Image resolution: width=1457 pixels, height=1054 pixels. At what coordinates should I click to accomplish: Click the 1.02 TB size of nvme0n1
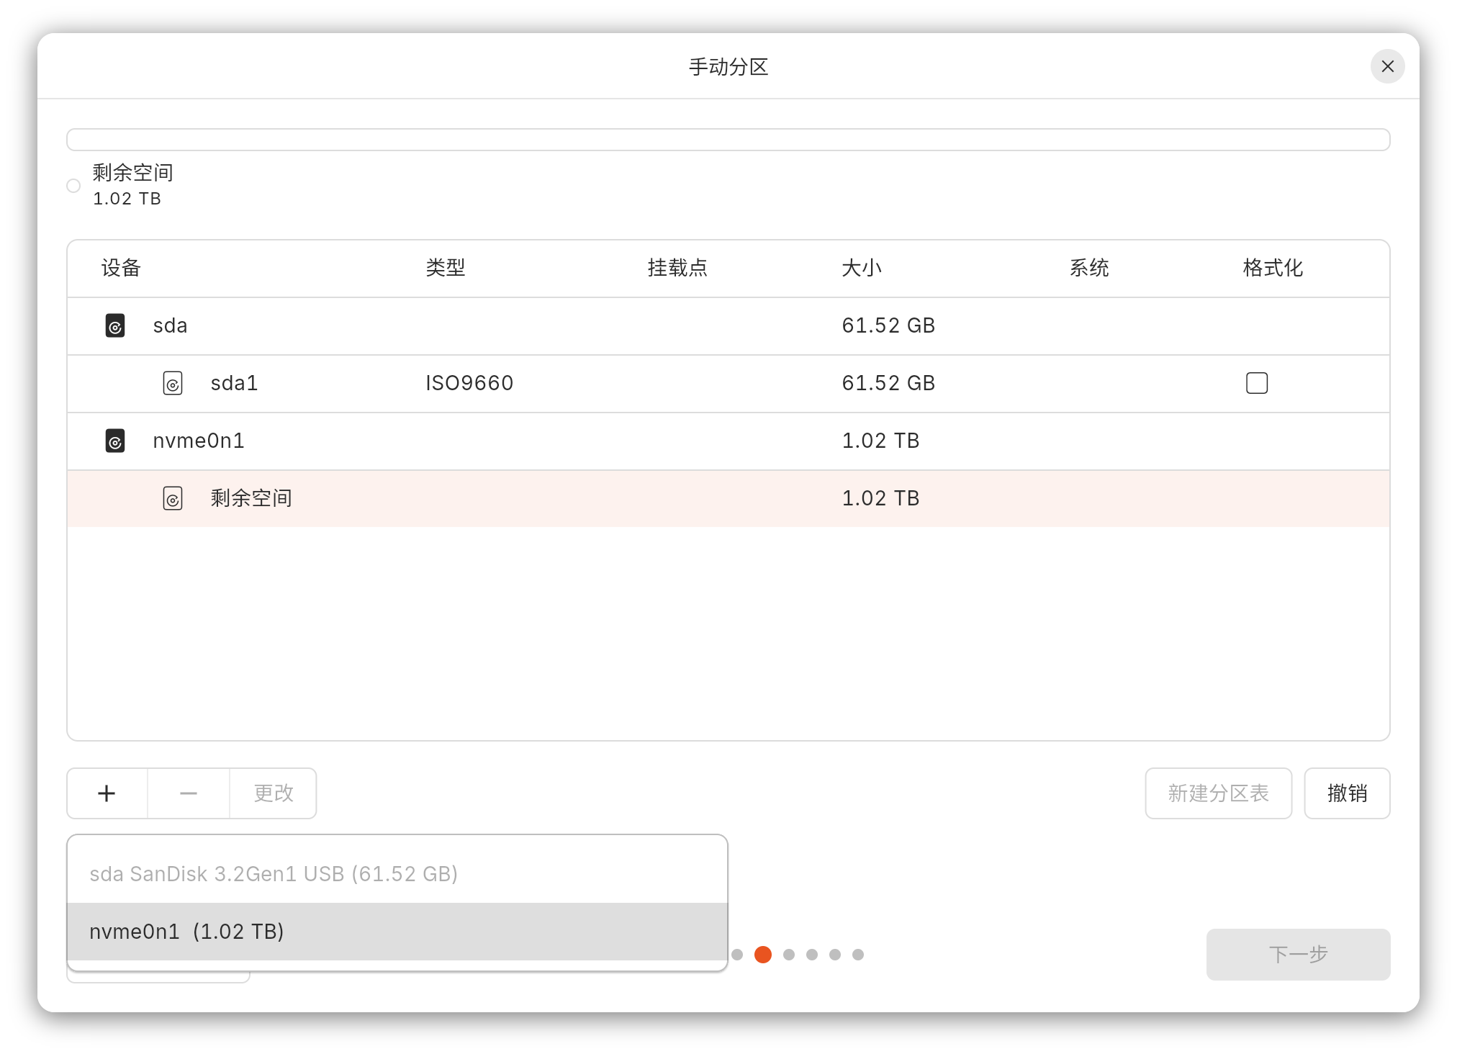pyautogui.click(x=880, y=441)
